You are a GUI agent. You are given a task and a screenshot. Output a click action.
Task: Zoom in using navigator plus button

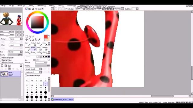click(19, 32)
